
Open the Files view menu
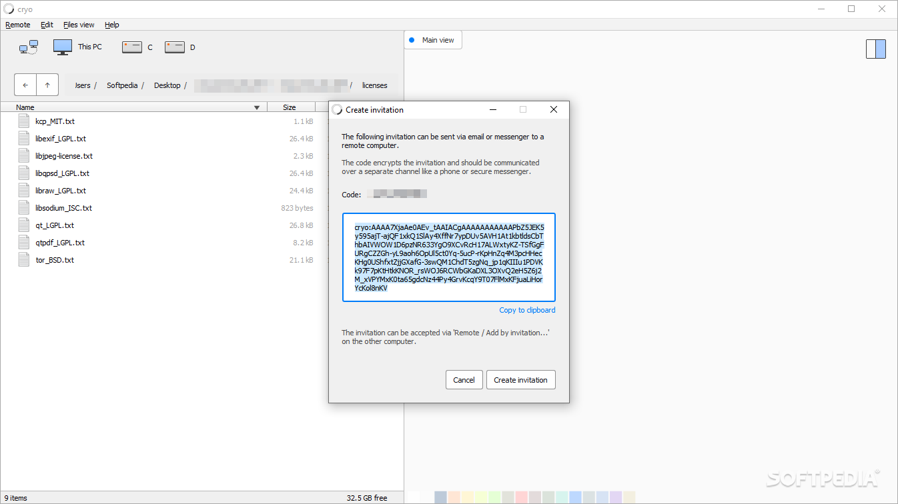79,25
